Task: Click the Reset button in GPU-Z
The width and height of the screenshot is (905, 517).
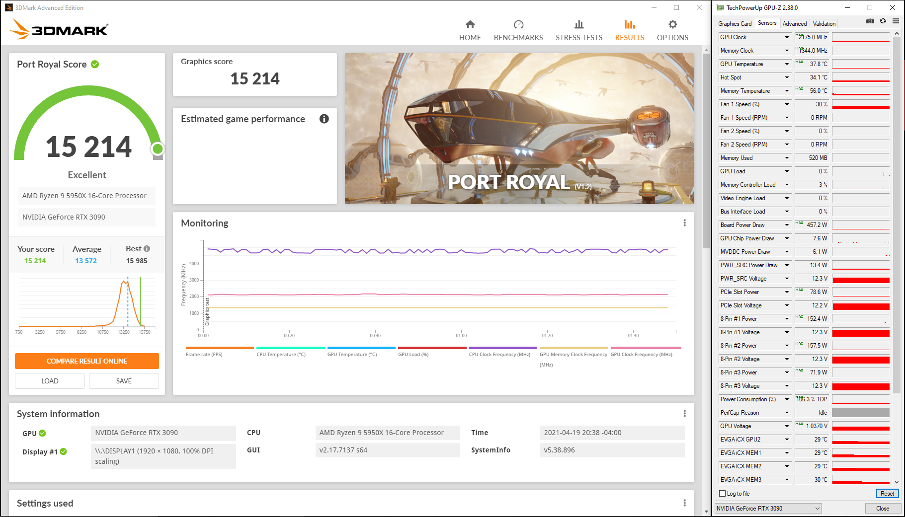Action: click(x=887, y=494)
